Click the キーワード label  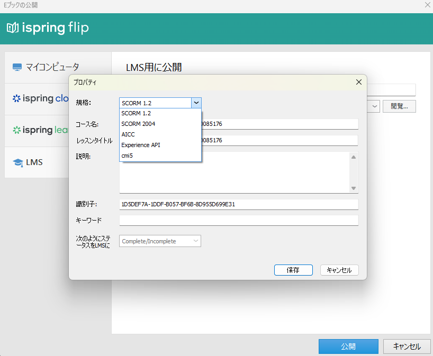(x=88, y=220)
